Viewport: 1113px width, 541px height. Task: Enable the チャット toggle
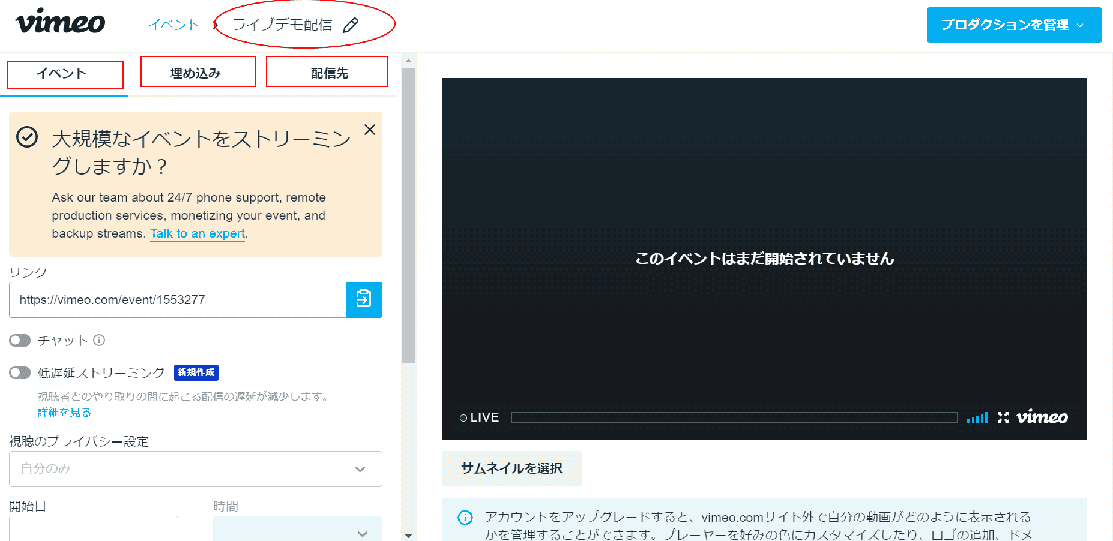20,341
